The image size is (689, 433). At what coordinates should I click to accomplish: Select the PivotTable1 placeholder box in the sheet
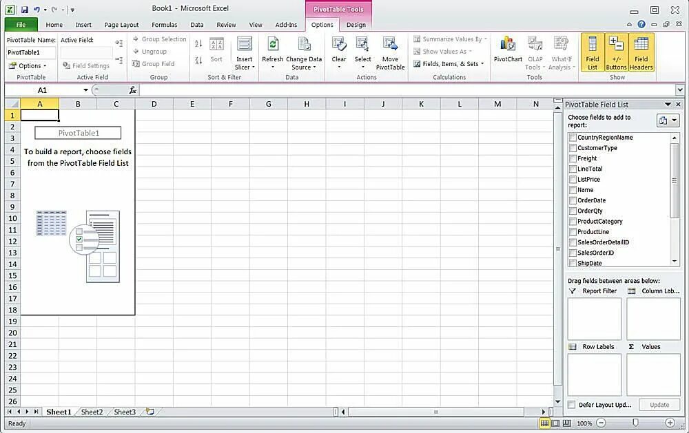pos(79,133)
